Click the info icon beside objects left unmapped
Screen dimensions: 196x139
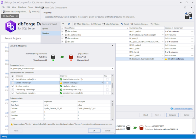[x=171, y=109]
